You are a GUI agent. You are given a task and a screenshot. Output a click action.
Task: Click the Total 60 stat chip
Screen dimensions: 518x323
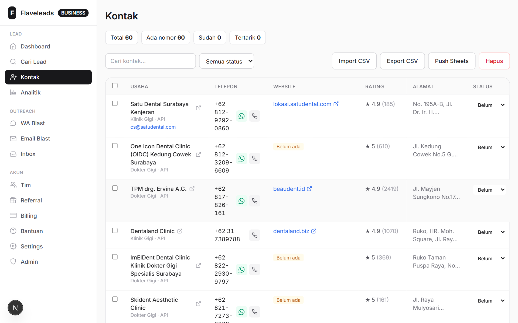(122, 37)
